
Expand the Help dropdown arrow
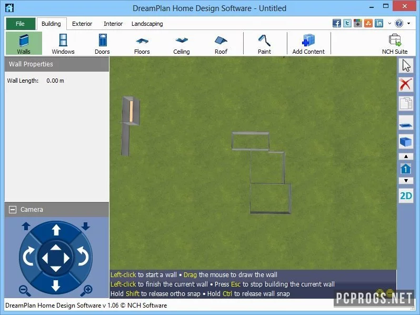click(409, 23)
